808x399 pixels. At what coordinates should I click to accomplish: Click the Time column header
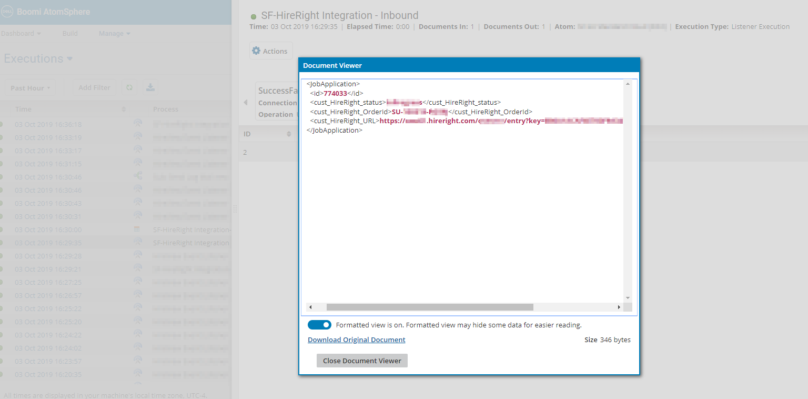coord(23,109)
